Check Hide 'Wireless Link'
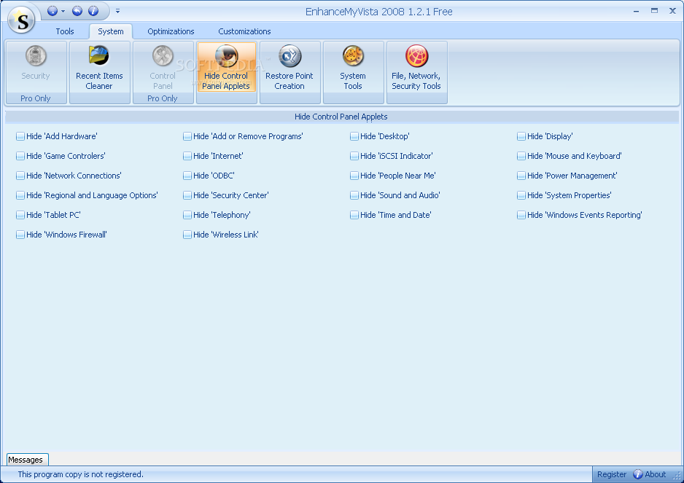684x483 pixels. click(x=187, y=235)
